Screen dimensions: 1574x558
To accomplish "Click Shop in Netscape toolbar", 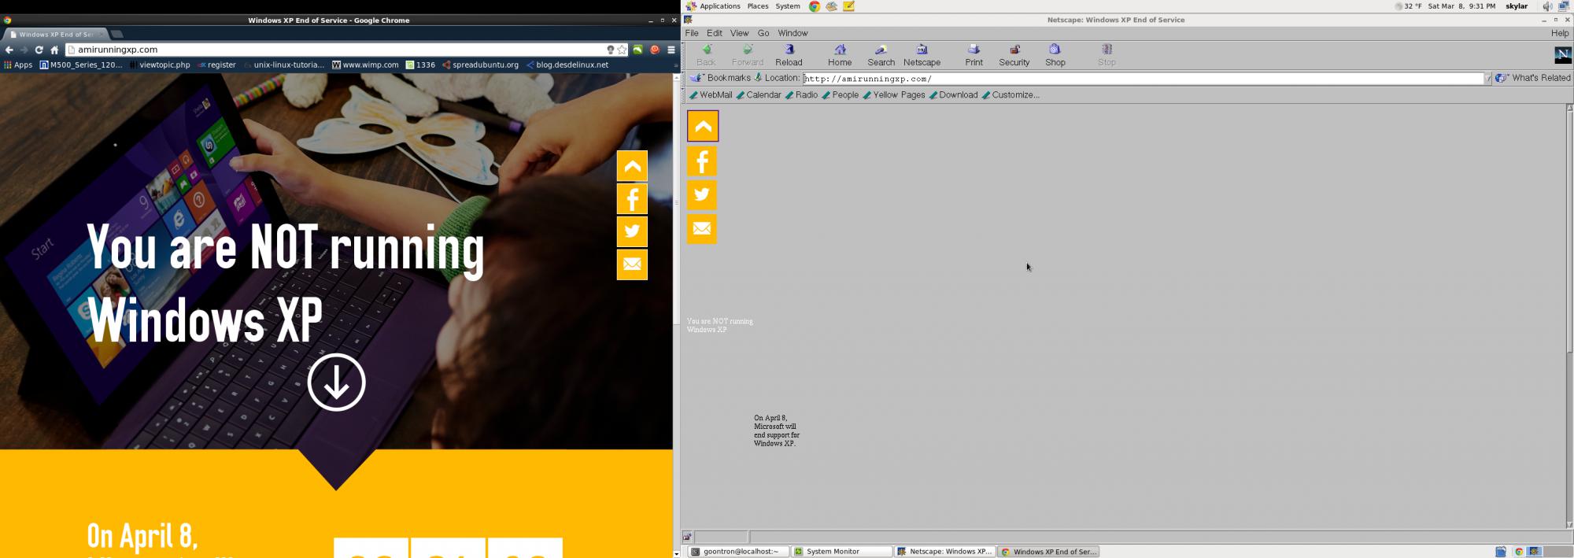I will tap(1055, 55).
